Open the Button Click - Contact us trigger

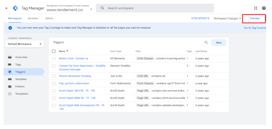coord(74,58)
